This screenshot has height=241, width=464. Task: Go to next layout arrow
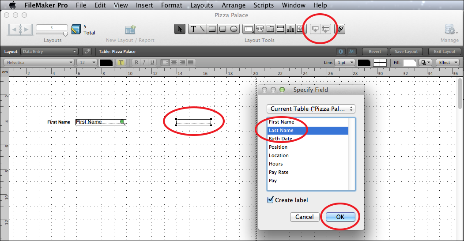click(26, 30)
